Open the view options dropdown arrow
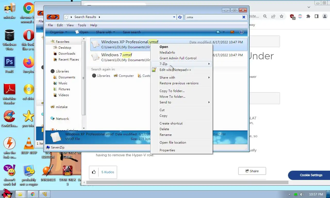Viewport: 330px width, 198px height. (x=224, y=32)
